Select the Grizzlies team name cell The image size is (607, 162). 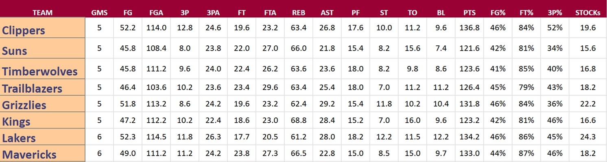coord(24,105)
